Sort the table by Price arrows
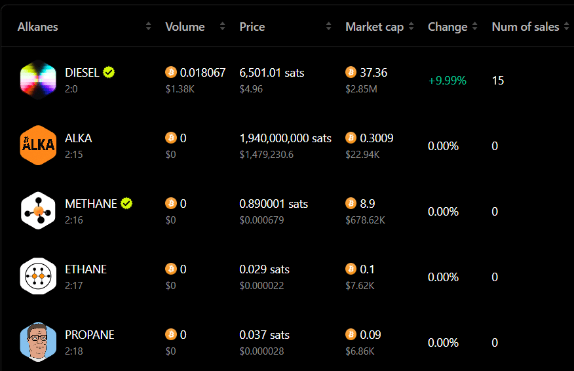Viewport: 574px width, 371px height. pos(328,26)
